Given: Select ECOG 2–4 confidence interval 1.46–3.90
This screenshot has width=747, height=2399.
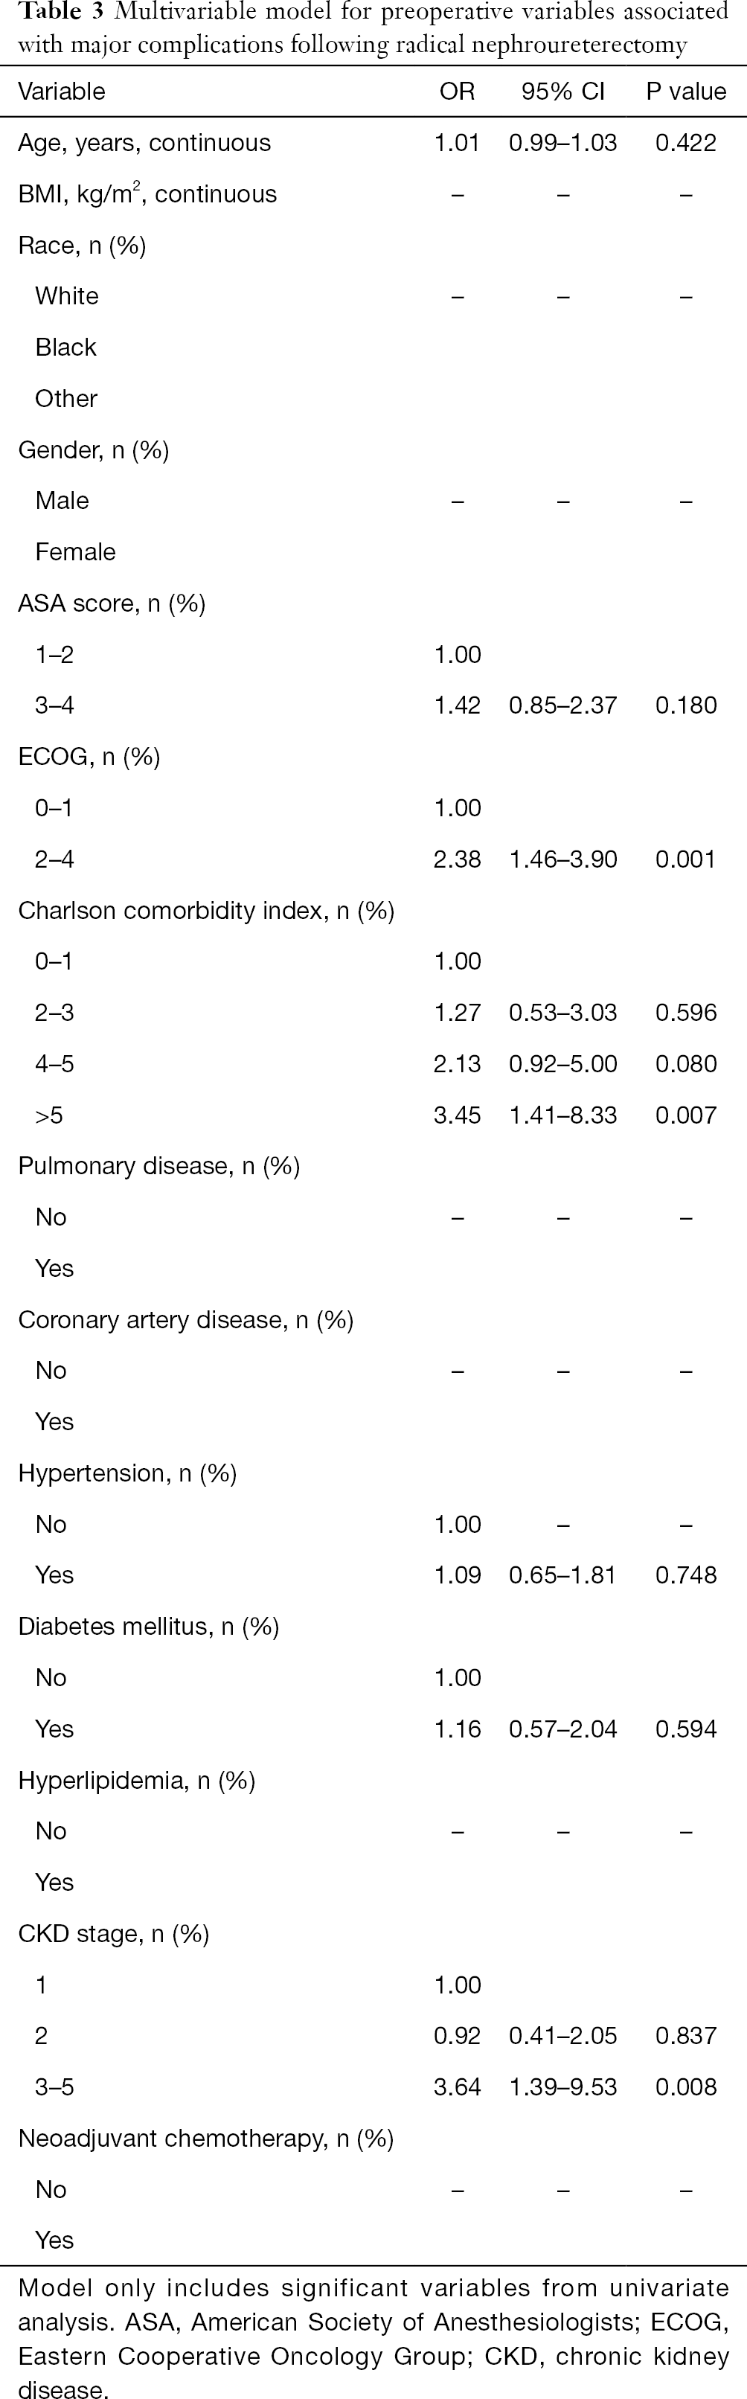Looking at the screenshot, I should (562, 859).
